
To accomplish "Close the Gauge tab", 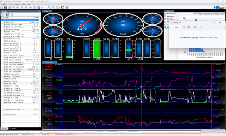I will click(51, 11).
